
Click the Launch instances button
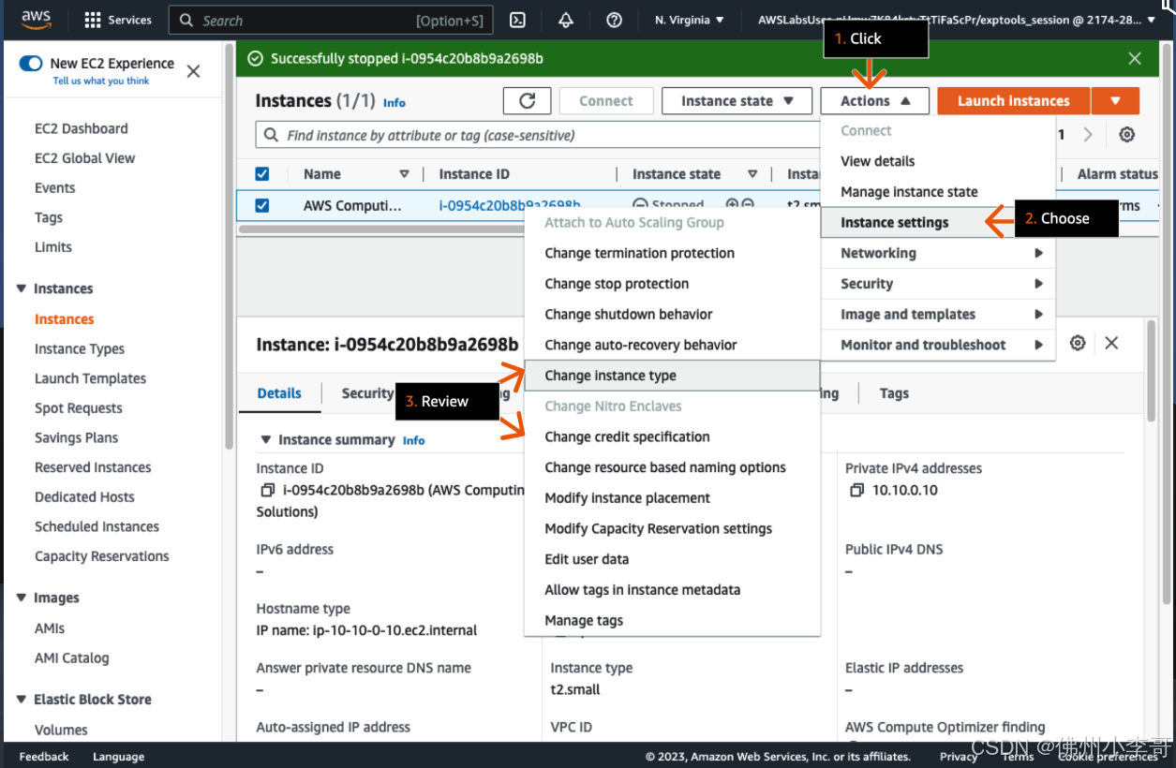[x=1013, y=101]
